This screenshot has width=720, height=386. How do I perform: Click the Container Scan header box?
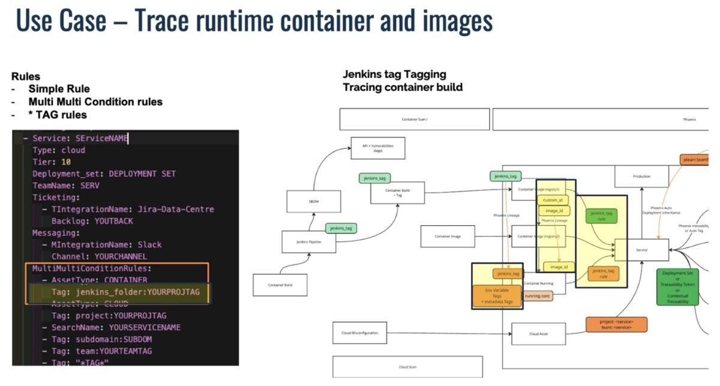pos(415,119)
